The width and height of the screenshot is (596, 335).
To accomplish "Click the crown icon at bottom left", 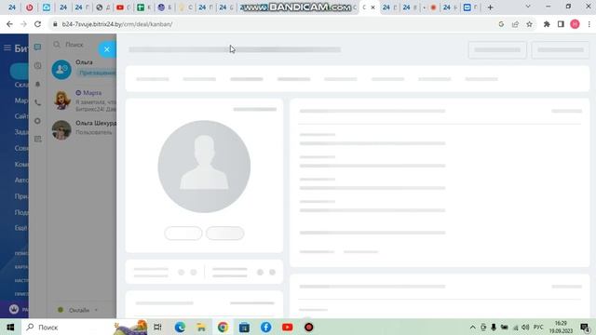I will [x=14, y=309].
